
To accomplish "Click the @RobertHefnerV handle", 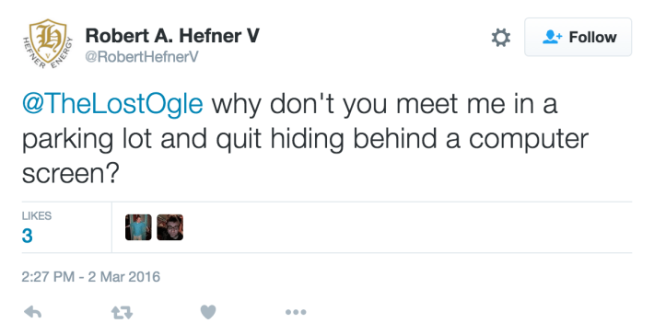I will coord(142,57).
